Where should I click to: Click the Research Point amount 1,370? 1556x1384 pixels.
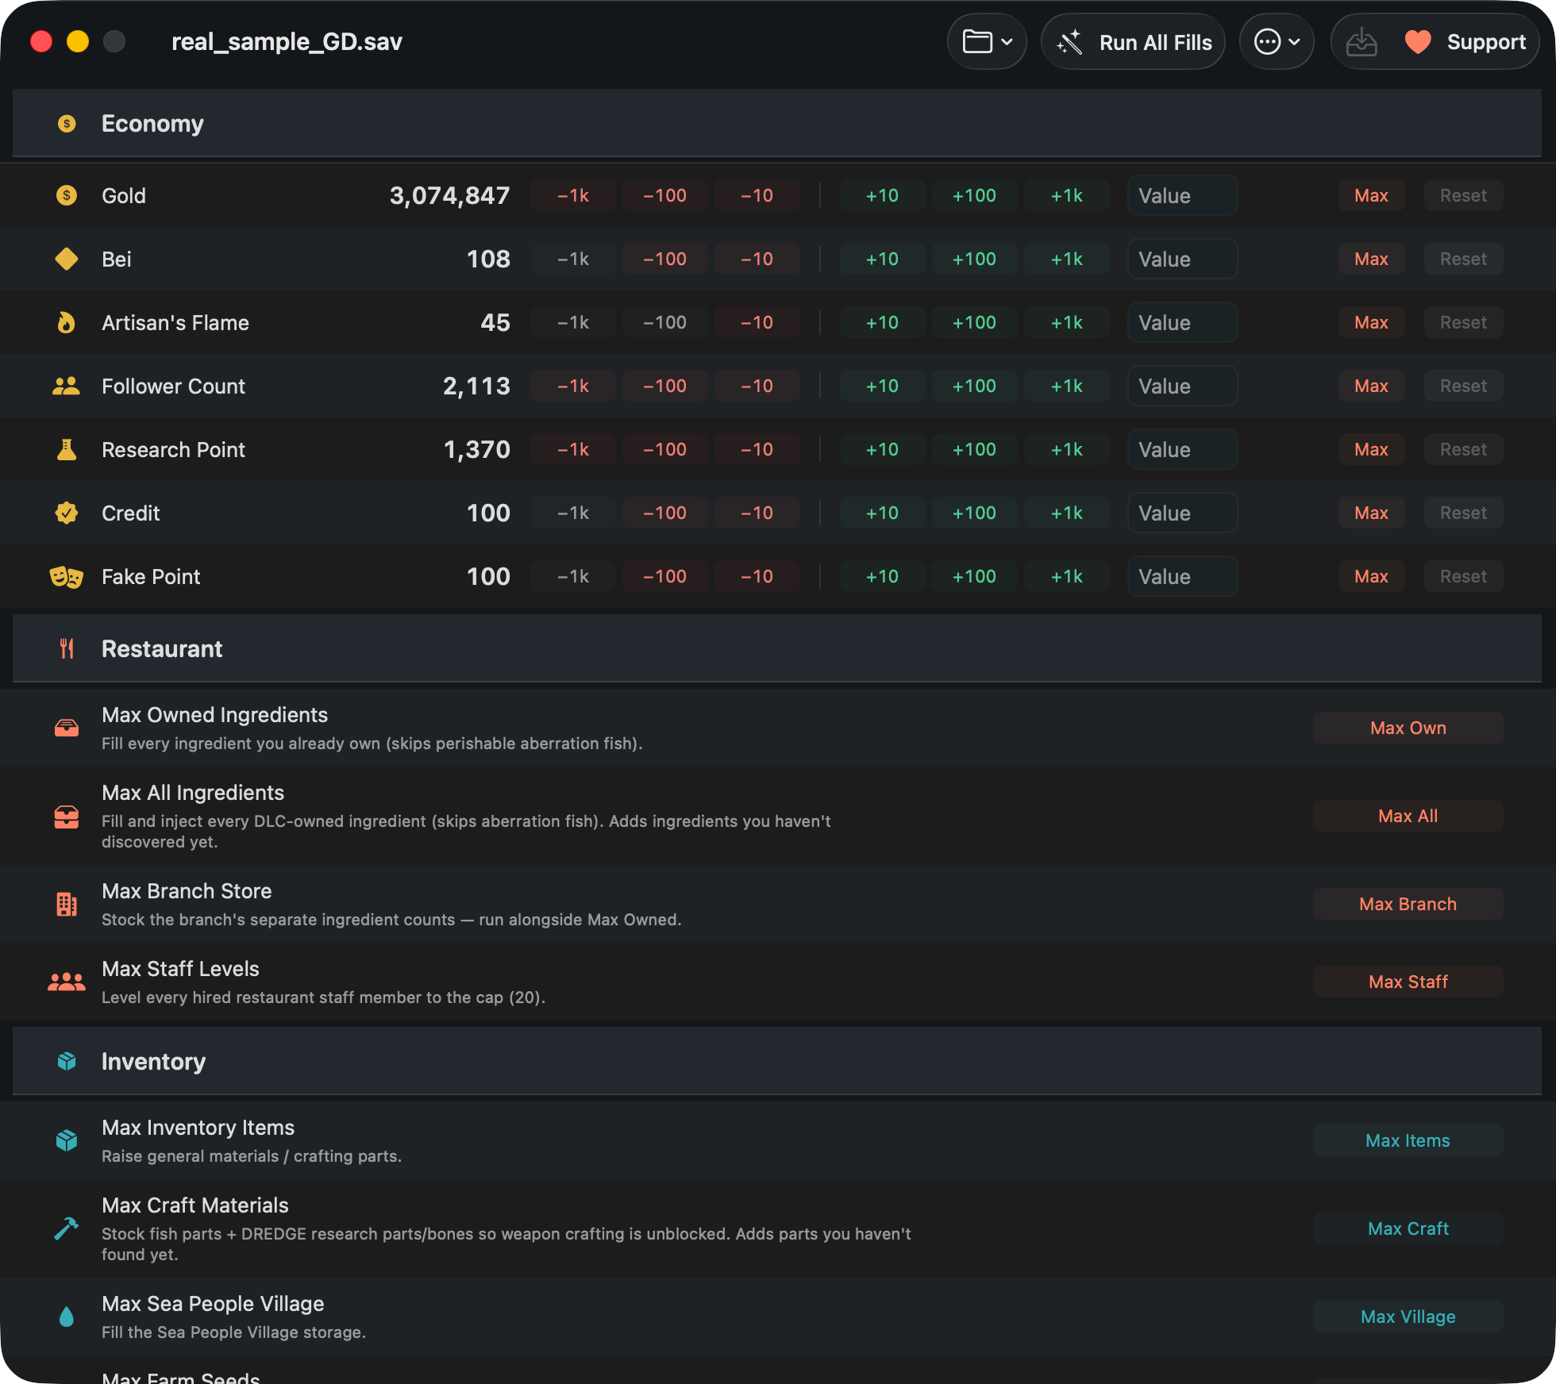tap(476, 449)
